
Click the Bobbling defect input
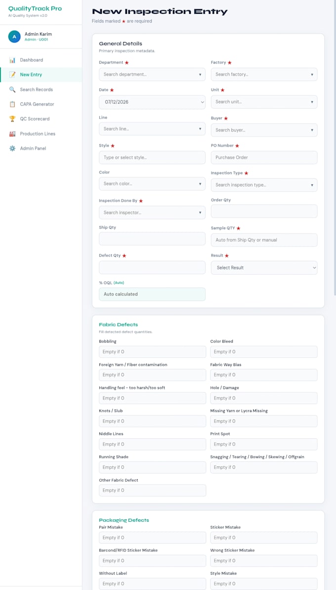pos(152,352)
